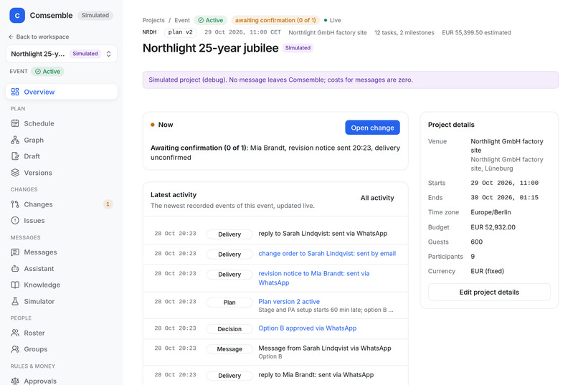Screen dimensions: 578x385
Task: Open Changes via its branch icon
Action: 15,204
